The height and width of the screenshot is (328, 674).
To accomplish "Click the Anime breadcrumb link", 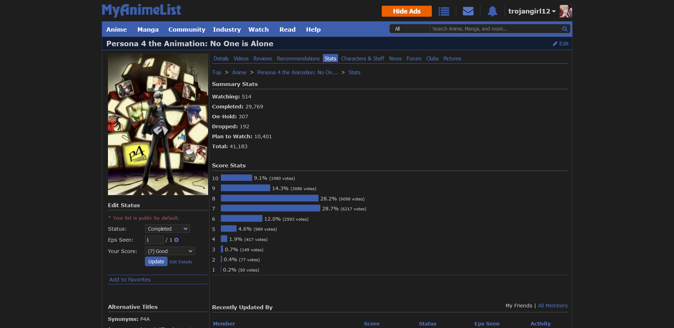I will (x=239, y=72).
